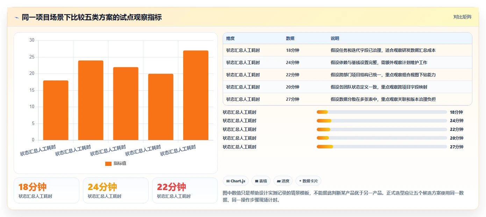The image size is (486, 217).
Task: Click the 18分钟 progress bar
Action: (x=382, y=112)
